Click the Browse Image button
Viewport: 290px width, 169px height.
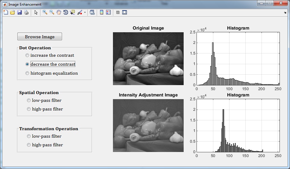coord(40,37)
